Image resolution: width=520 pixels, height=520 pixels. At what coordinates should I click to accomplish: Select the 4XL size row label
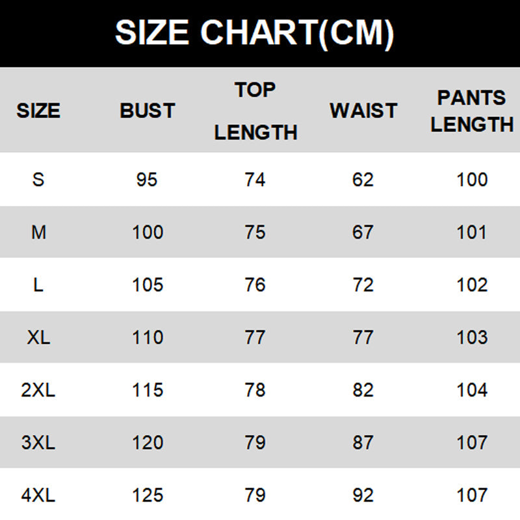coord(38,495)
